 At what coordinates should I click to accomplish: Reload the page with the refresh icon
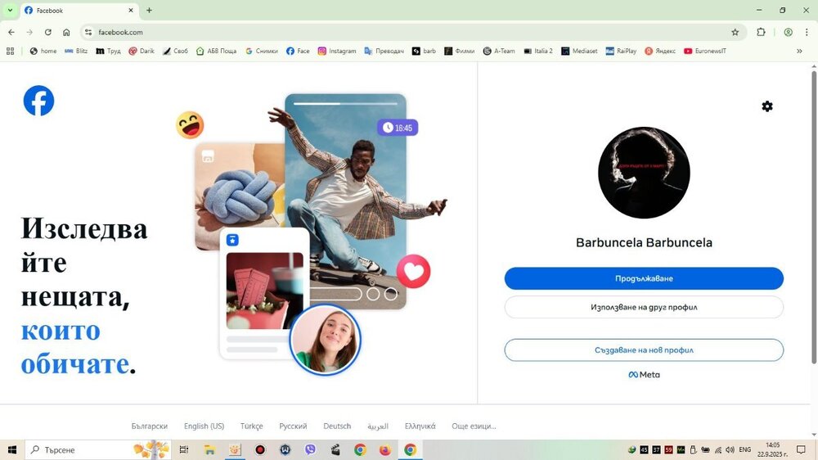click(47, 33)
